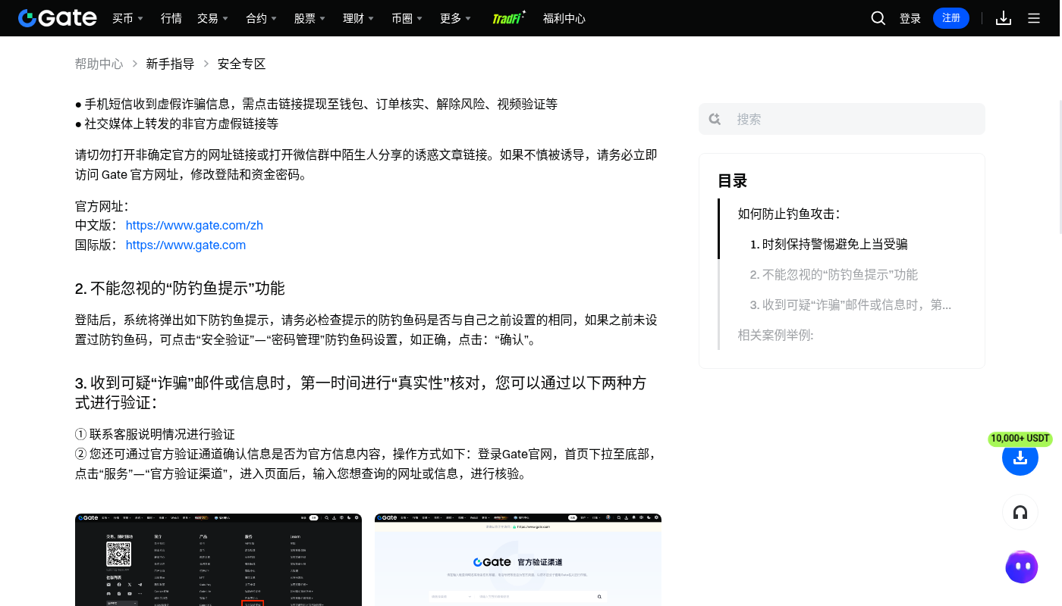Image resolution: width=1062 pixels, height=606 pixels.
Task: Open the dark Gate footer screenshot thumbnail
Action: click(x=218, y=560)
